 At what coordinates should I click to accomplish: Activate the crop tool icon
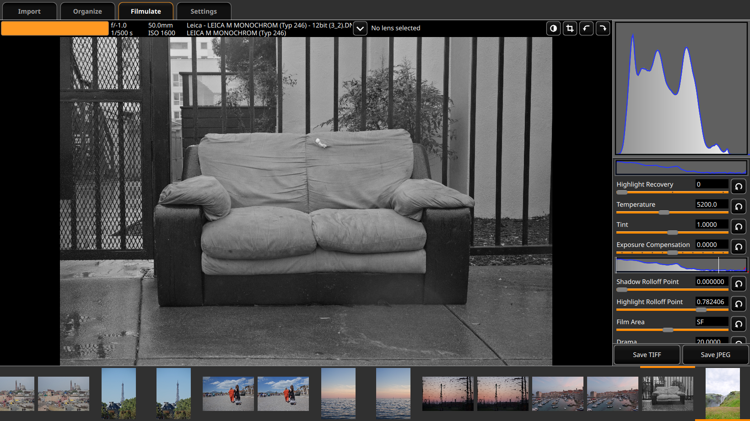click(570, 28)
